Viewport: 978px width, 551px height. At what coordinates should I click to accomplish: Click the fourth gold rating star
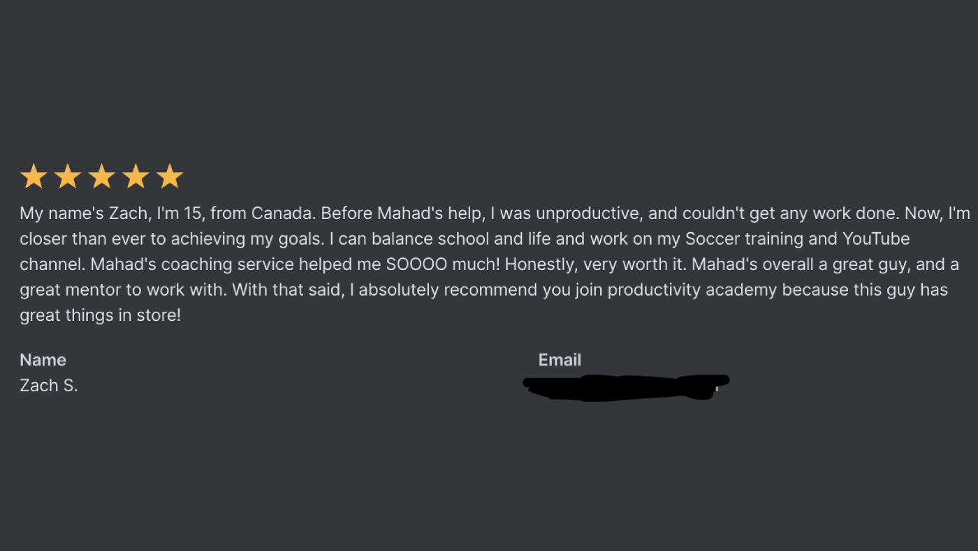pos(136,177)
